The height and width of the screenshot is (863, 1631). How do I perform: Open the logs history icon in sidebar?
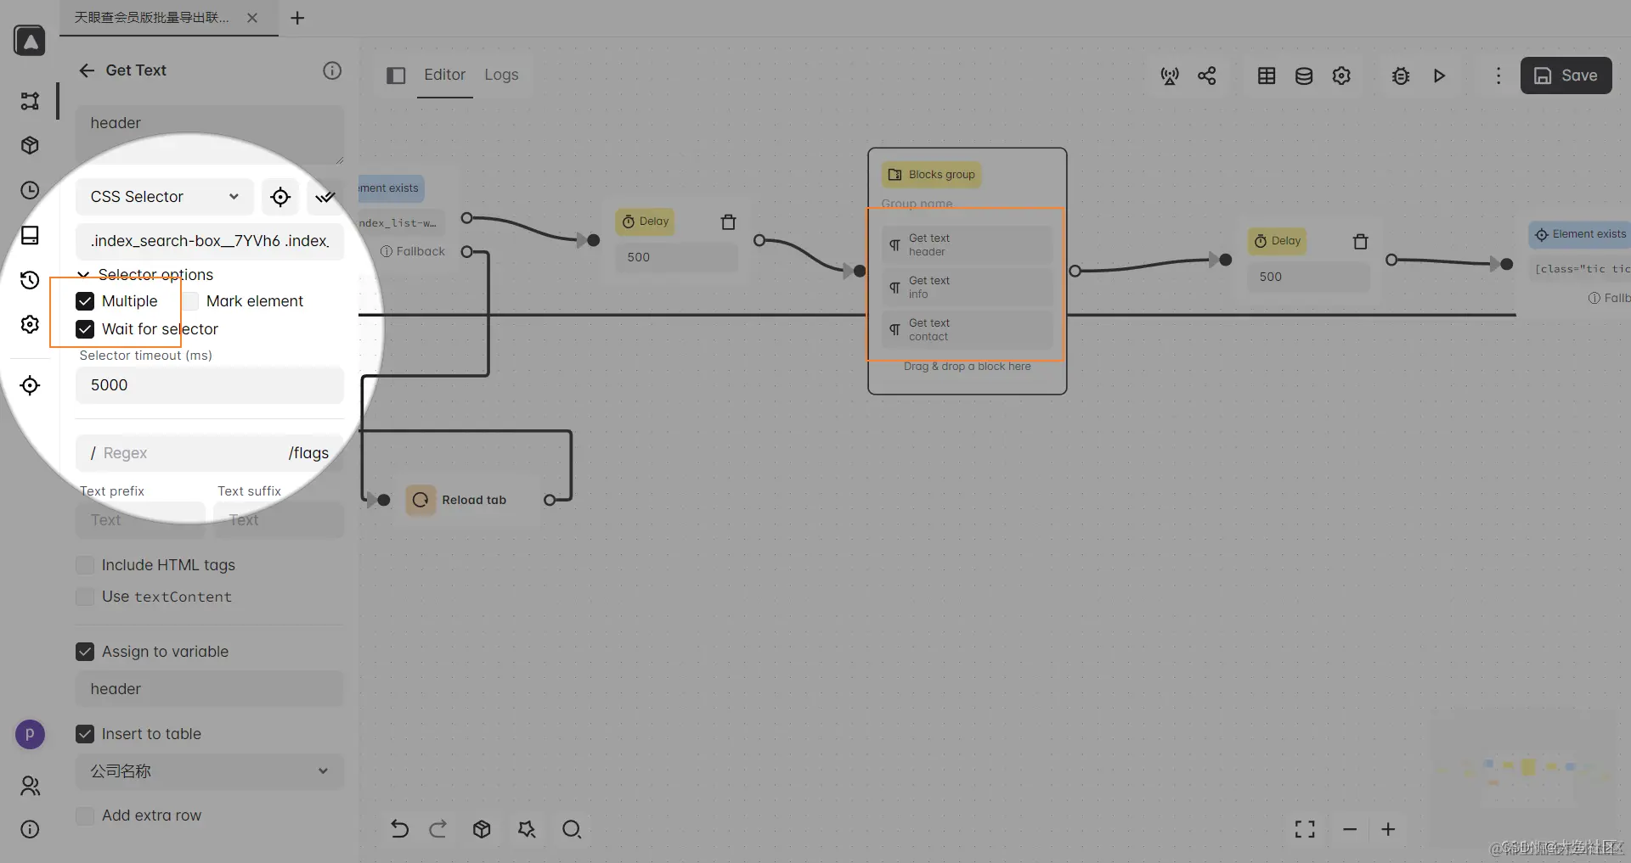[x=30, y=280]
